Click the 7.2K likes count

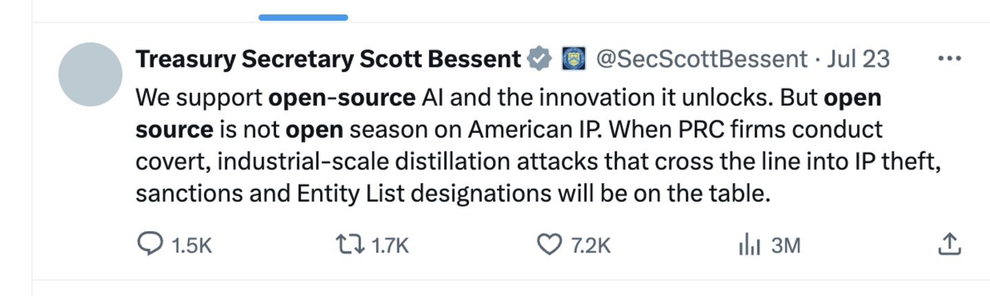pyautogui.click(x=591, y=246)
